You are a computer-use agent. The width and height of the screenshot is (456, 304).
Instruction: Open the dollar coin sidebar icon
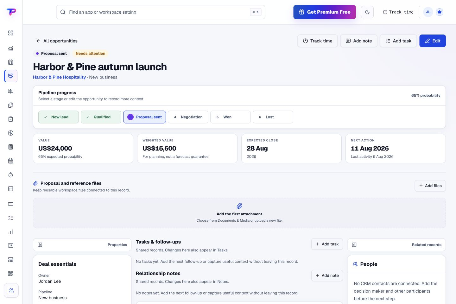10,133
